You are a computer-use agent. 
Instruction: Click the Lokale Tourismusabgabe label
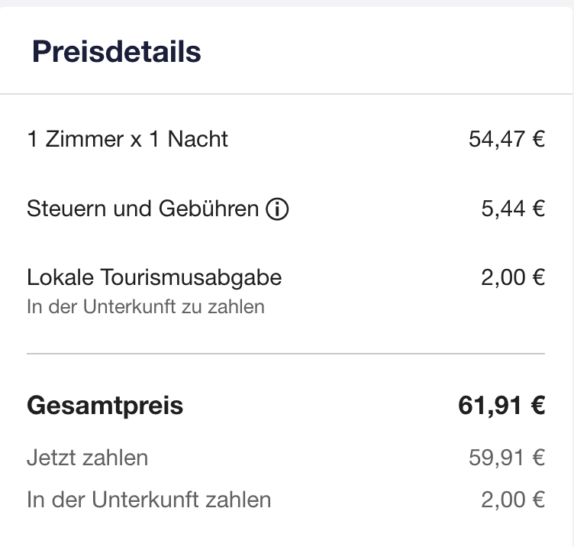click(x=154, y=277)
